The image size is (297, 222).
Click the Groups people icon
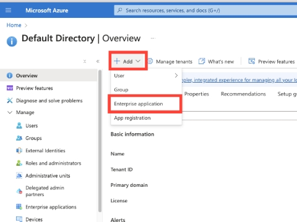pos(19,138)
